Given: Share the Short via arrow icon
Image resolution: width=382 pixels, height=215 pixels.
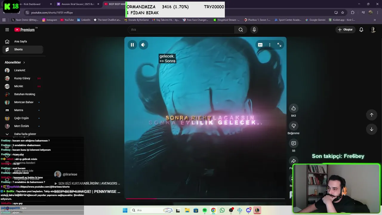Looking at the screenshot, I should pyautogui.click(x=293, y=161).
